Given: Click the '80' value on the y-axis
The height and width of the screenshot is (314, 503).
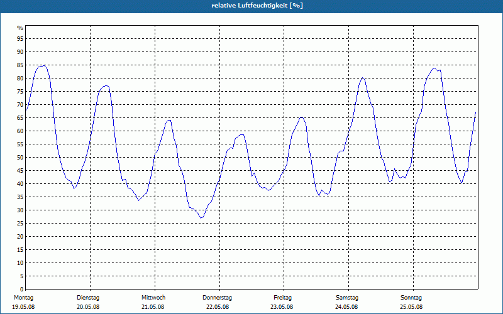Looking at the screenshot, I should pyautogui.click(x=20, y=78).
